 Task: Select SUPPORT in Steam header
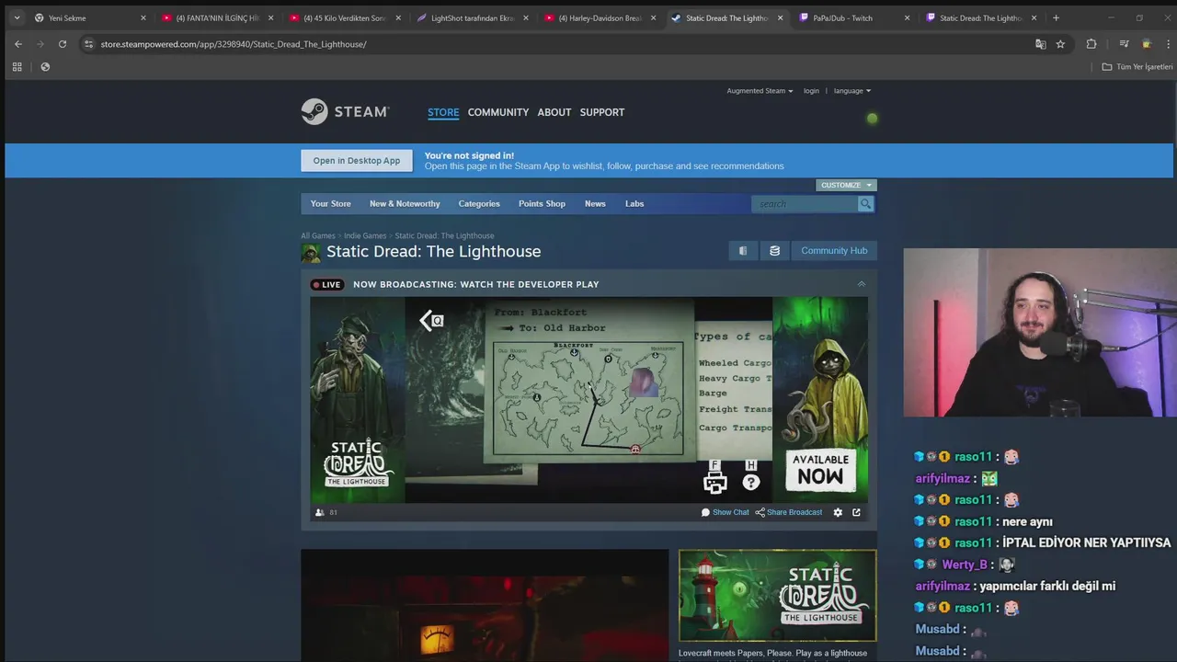(x=602, y=112)
